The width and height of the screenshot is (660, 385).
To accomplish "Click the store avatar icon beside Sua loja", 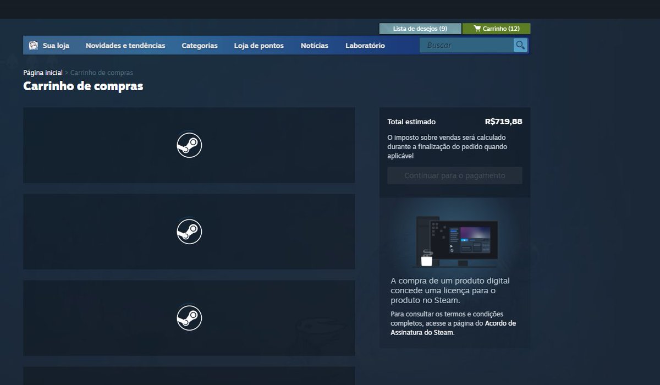I will click(x=34, y=46).
